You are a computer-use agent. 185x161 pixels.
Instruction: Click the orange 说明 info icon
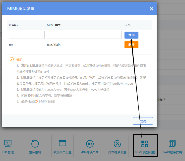(11, 59)
